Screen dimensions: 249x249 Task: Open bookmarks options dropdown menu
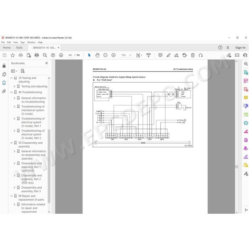14,71
